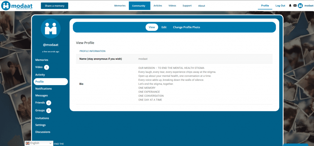This screenshot has height=146, width=314.
Task: Open the Community menu item
Action: pyautogui.click(x=139, y=6)
